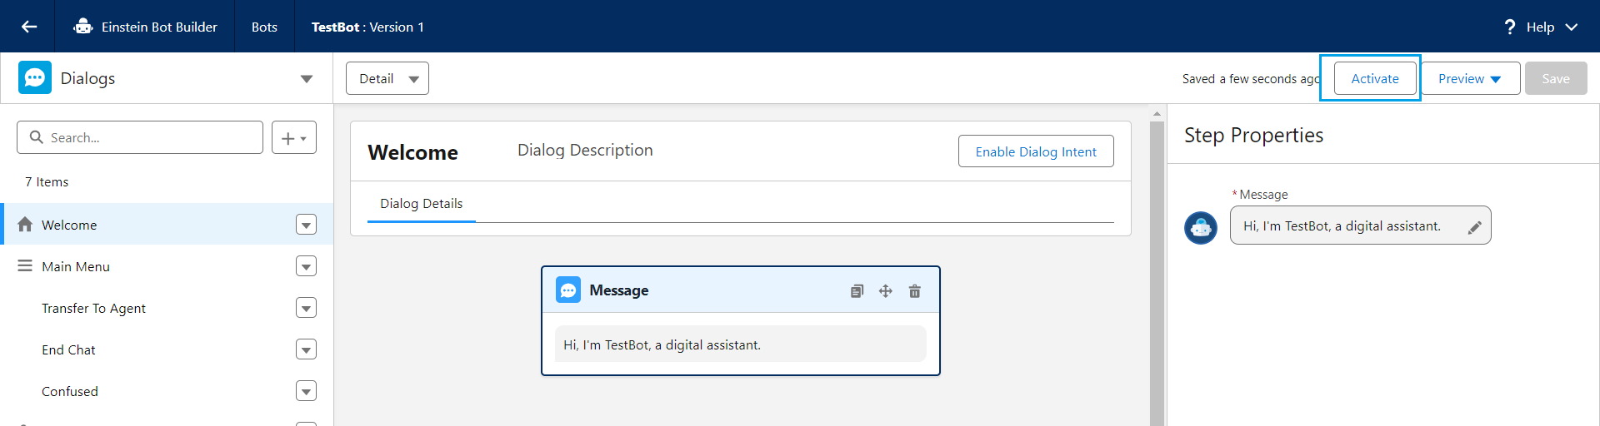Open the add new dialog plus dropdown
The height and width of the screenshot is (426, 1600).
click(x=294, y=137)
